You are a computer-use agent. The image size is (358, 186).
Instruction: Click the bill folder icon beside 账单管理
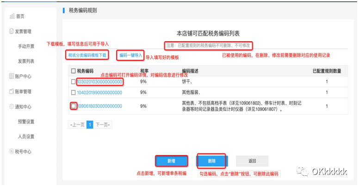[12, 92]
